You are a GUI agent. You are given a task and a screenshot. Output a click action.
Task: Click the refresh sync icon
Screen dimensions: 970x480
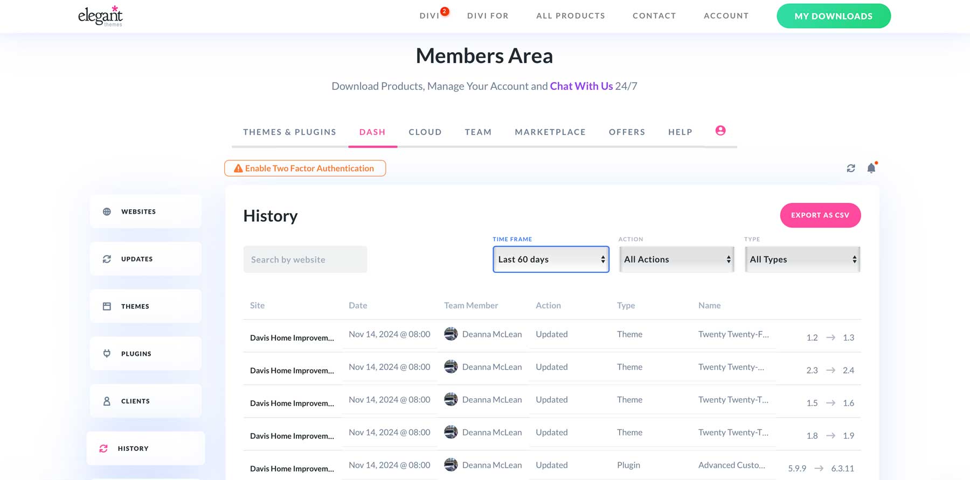[851, 168]
